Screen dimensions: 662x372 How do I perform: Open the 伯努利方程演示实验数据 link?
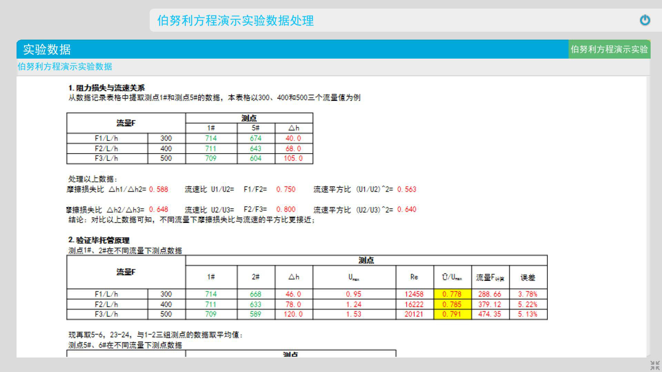point(65,67)
